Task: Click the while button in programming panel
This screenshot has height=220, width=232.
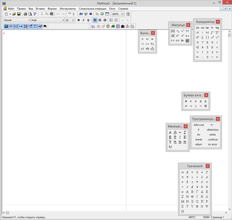Action: pyautogui.click(x=212, y=135)
